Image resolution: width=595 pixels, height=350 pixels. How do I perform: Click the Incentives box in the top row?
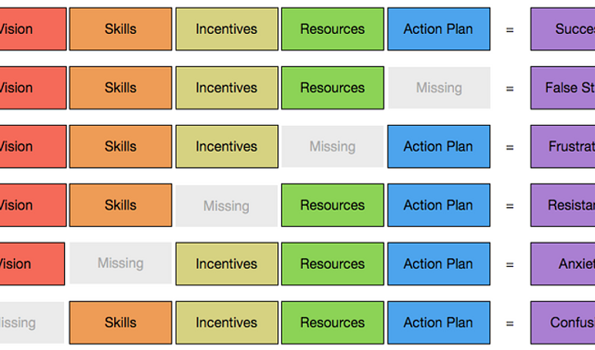coord(227,29)
